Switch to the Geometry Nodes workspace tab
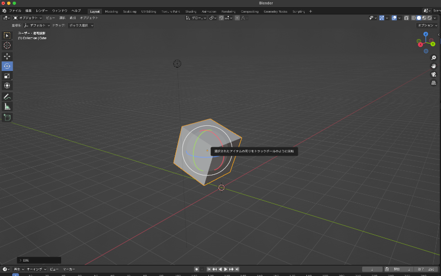441x276 pixels. 275,12
